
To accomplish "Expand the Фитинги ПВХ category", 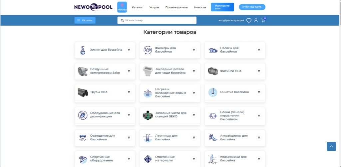I will tap(259, 71).
